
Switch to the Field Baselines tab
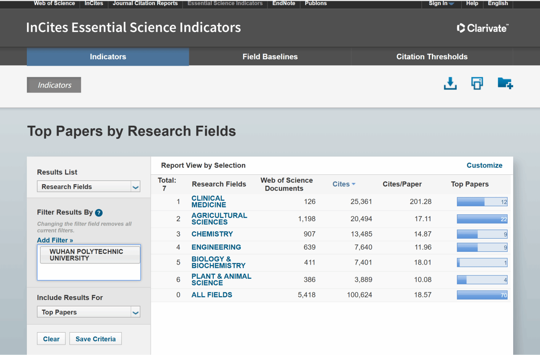pos(270,57)
